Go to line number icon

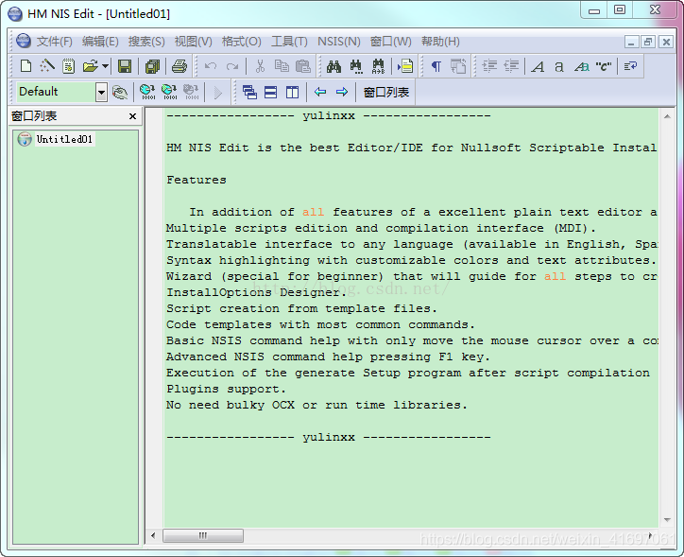405,66
